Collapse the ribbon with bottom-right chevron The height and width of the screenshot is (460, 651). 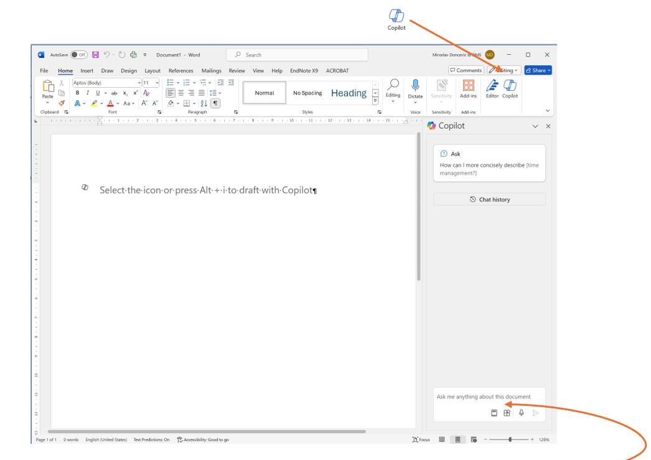pyautogui.click(x=548, y=110)
